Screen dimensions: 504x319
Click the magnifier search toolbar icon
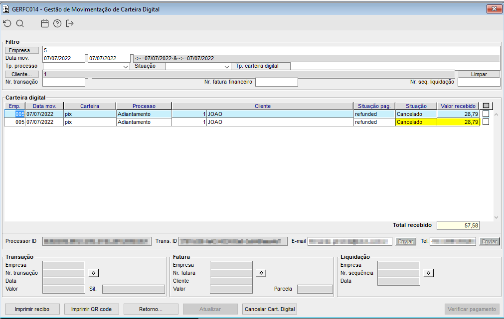(x=20, y=23)
